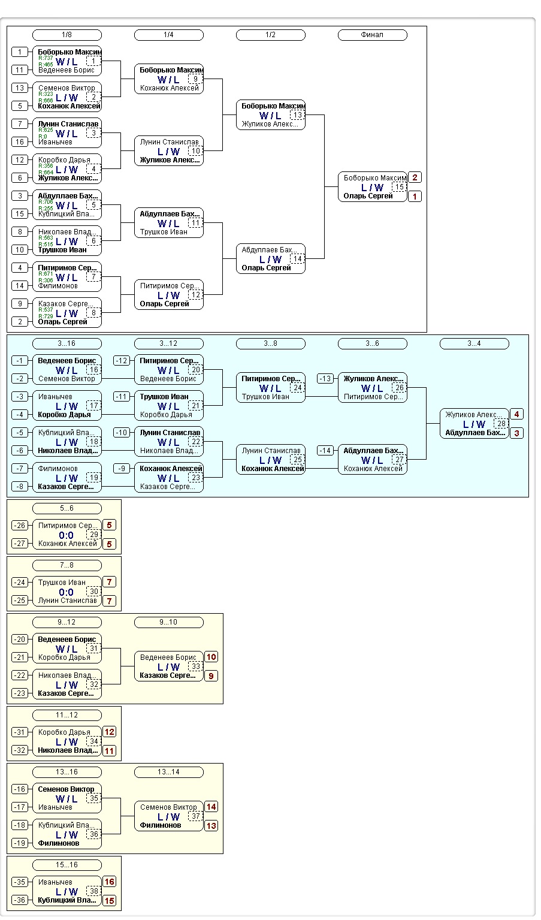Click seed label 13 beside Семенов Виктор
Viewport: 541px width, 920px height.
point(20,88)
